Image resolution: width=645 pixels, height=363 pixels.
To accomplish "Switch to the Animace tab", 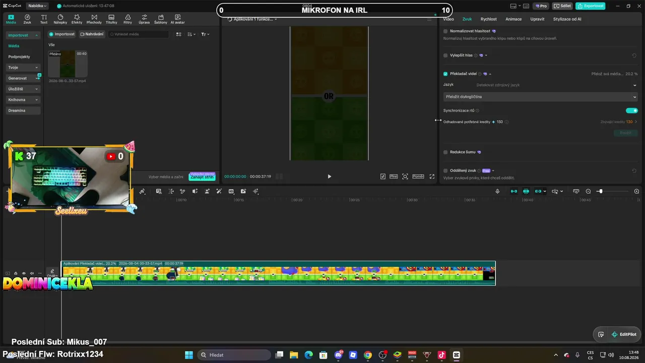I will 513,19.
